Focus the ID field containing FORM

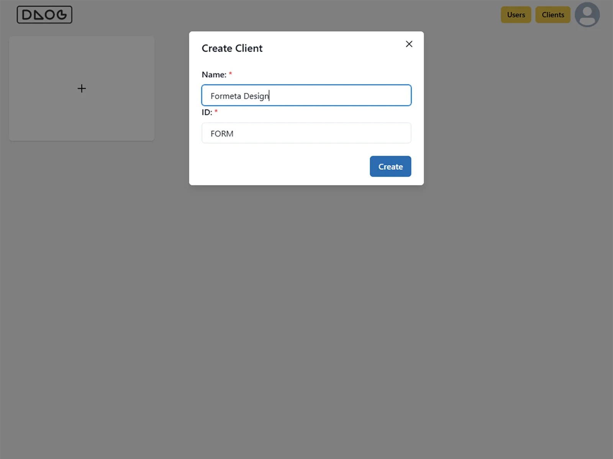click(306, 133)
